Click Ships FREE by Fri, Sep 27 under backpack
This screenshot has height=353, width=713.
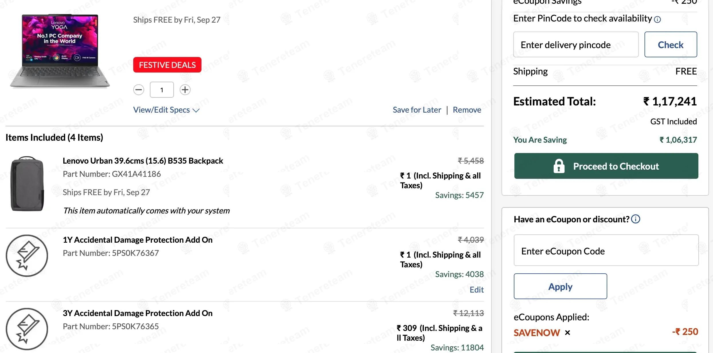coord(106,193)
